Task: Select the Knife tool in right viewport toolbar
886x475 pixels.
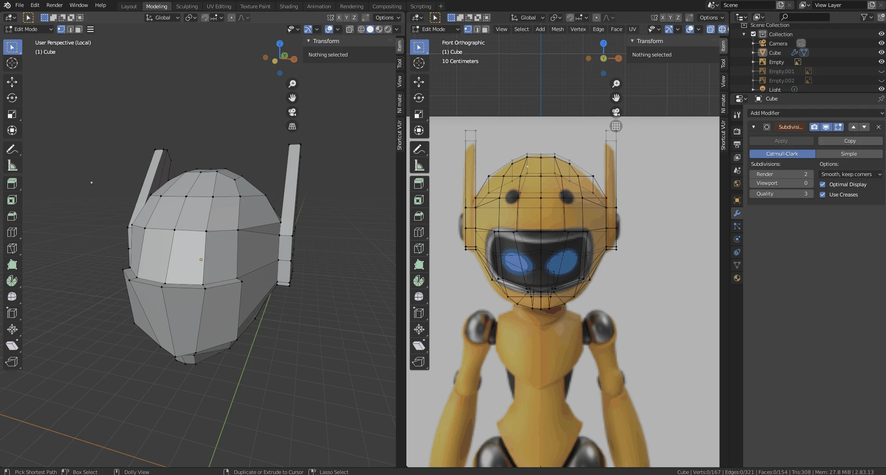Action: click(419, 248)
